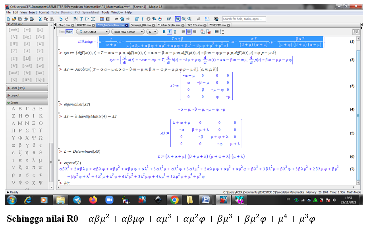Execute the entire worksheet with the !!! icon
Image resolution: width=367 pixels, height=230 pixels.
137,19
